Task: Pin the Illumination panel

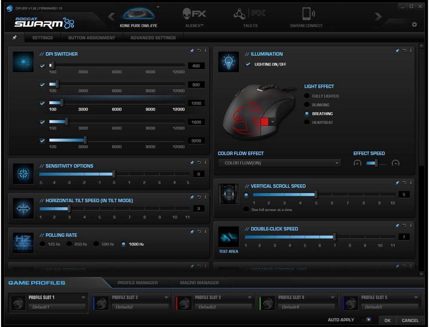Action: [397, 51]
